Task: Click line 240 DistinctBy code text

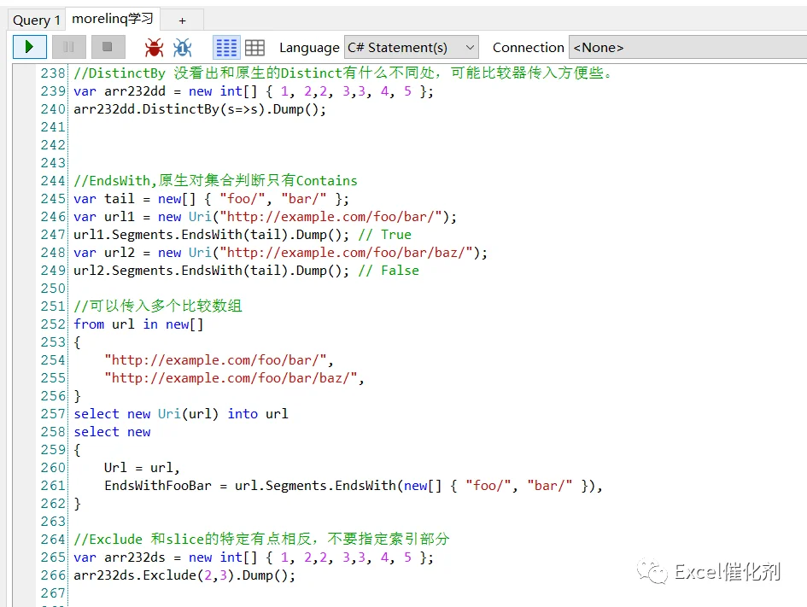Action: pos(200,109)
